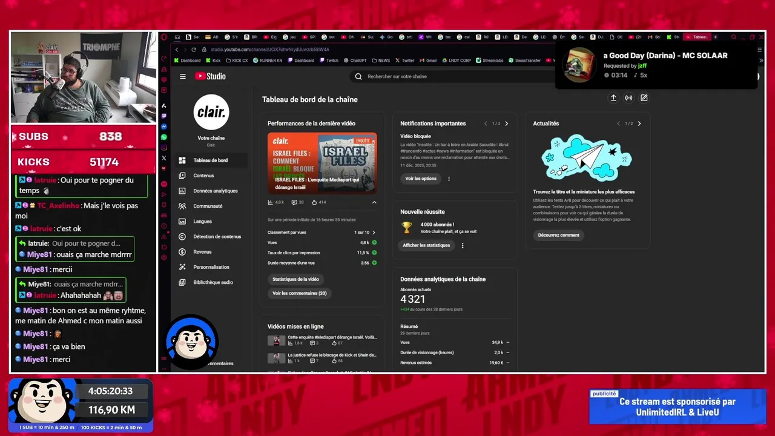Open Twitch in the Opera sidebar

(164, 116)
